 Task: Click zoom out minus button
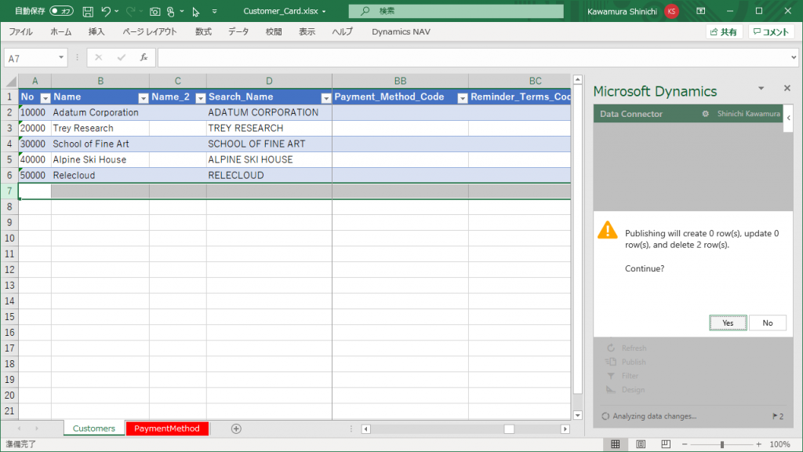point(685,444)
